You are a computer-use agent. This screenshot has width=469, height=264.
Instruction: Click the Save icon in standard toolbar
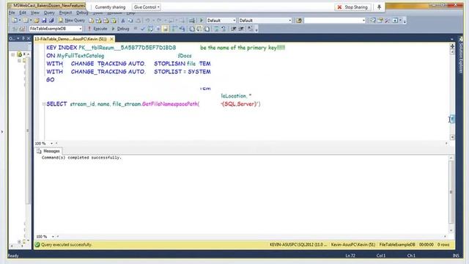[x=44, y=21]
